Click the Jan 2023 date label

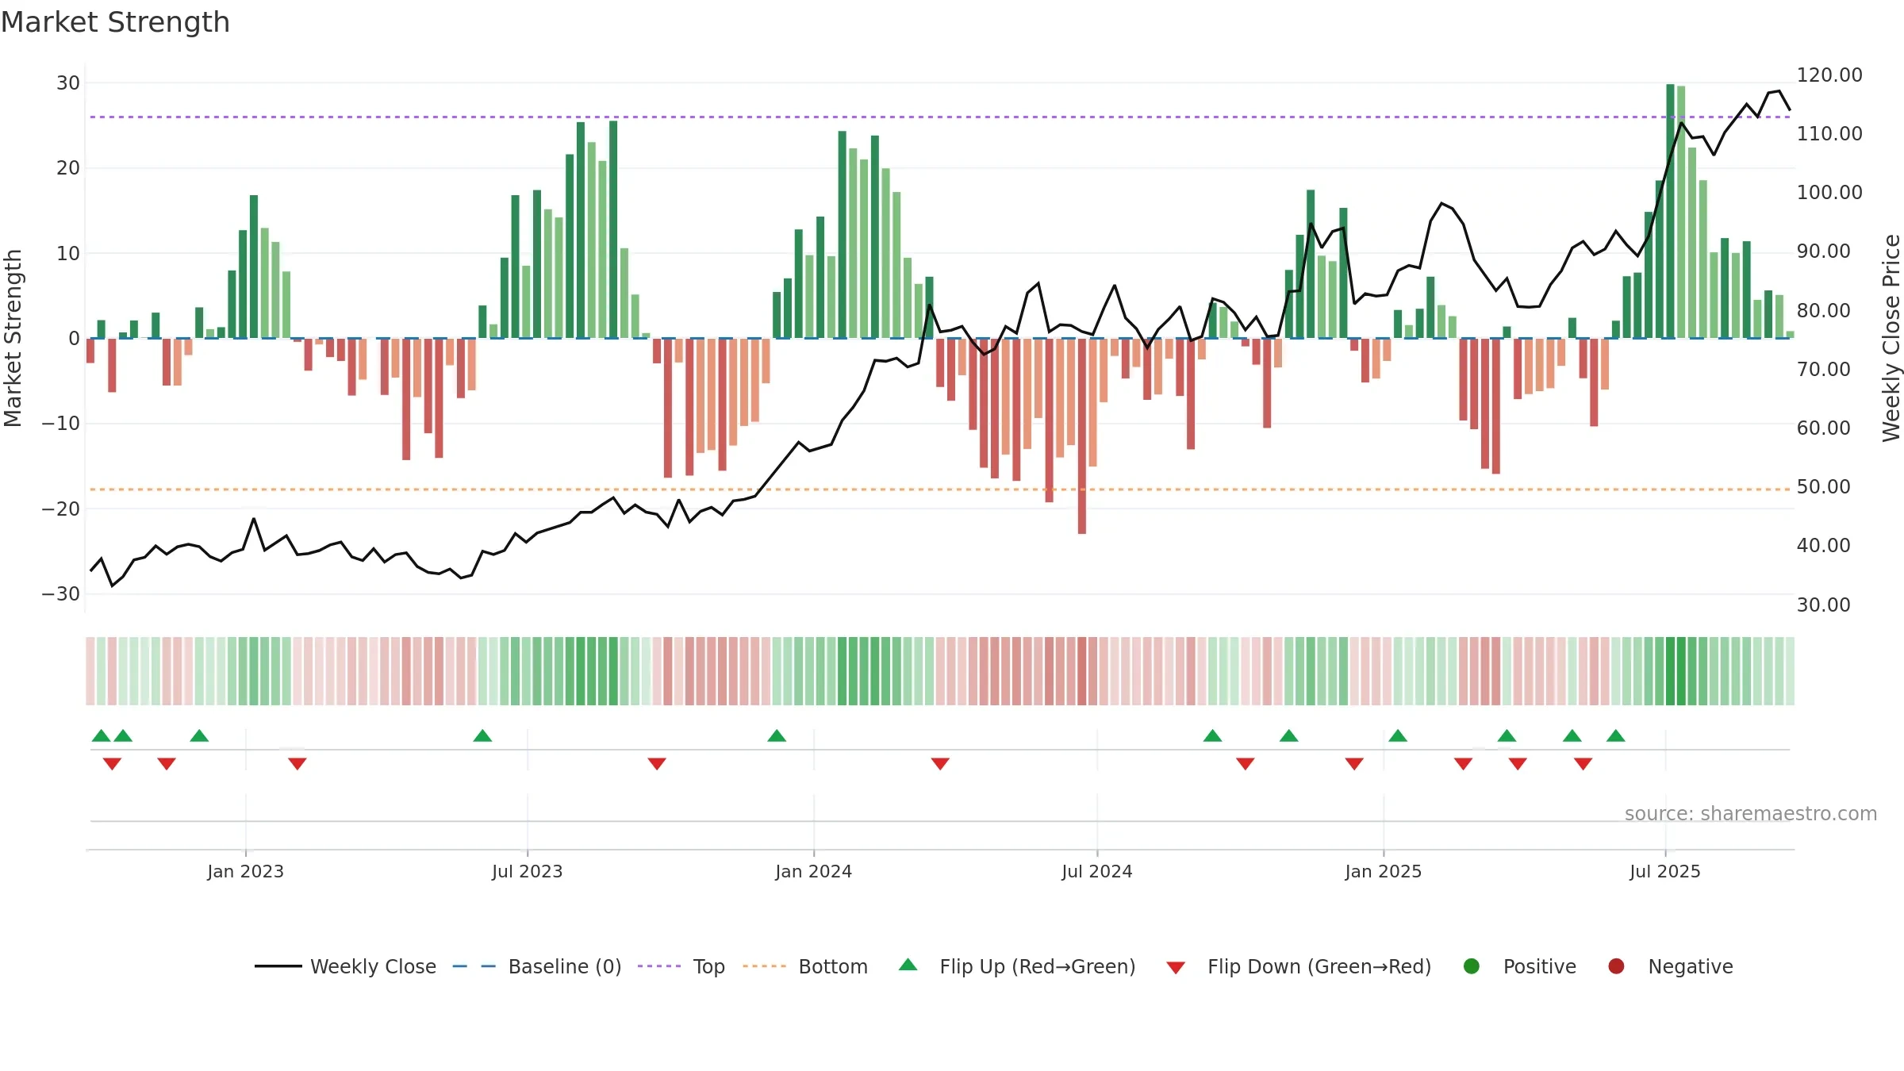(245, 871)
